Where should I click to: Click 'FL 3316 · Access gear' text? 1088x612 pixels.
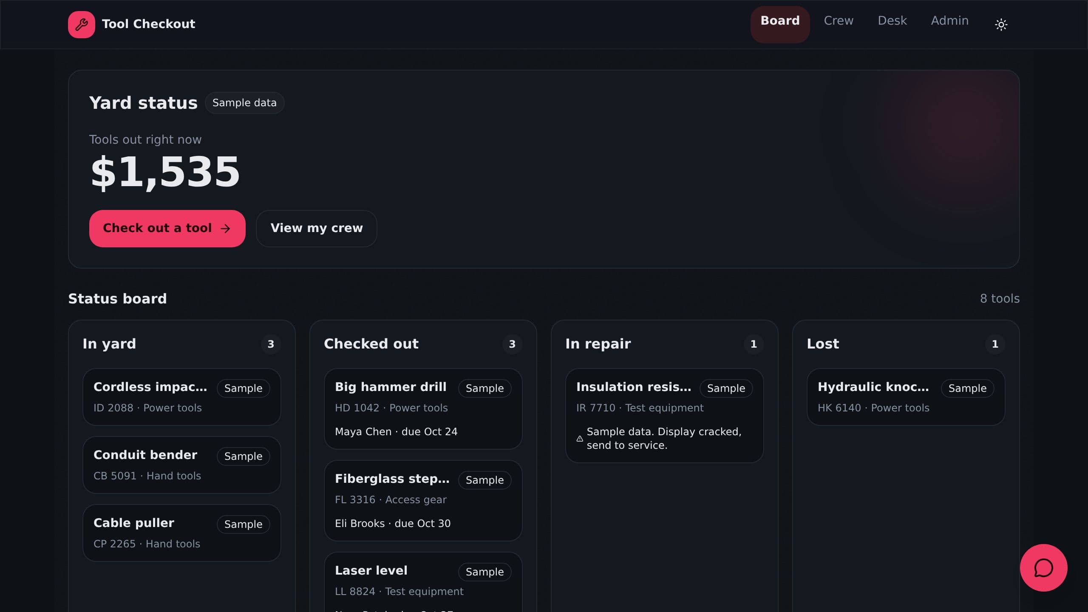click(x=391, y=500)
